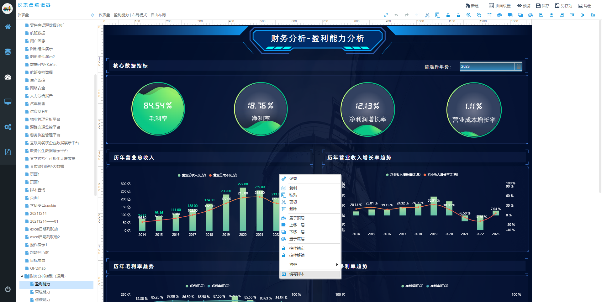
Task: Open the database icon in left sidebar
Action: [x=8, y=52]
